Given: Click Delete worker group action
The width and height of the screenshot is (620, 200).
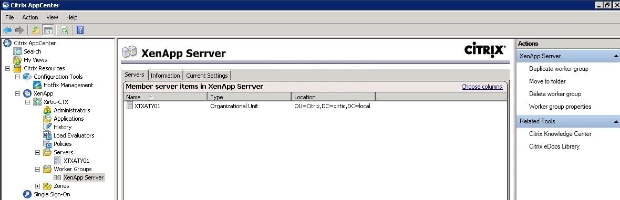Looking at the screenshot, I should [x=555, y=94].
